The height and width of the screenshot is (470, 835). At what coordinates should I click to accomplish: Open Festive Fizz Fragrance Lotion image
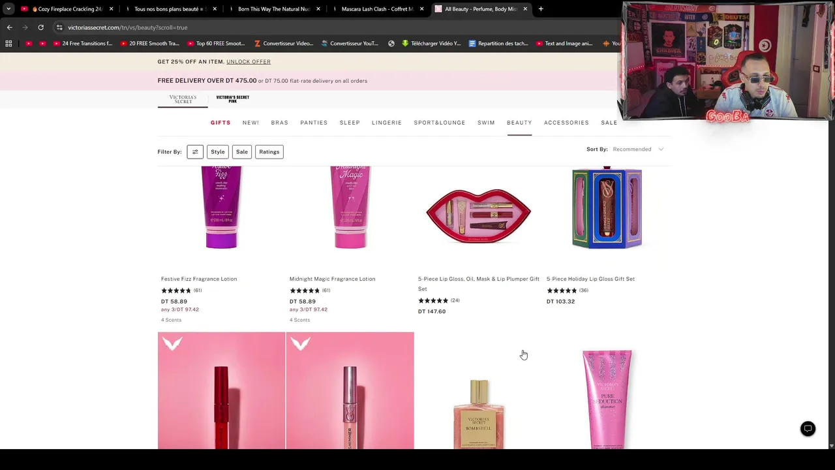tap(221, 207)
